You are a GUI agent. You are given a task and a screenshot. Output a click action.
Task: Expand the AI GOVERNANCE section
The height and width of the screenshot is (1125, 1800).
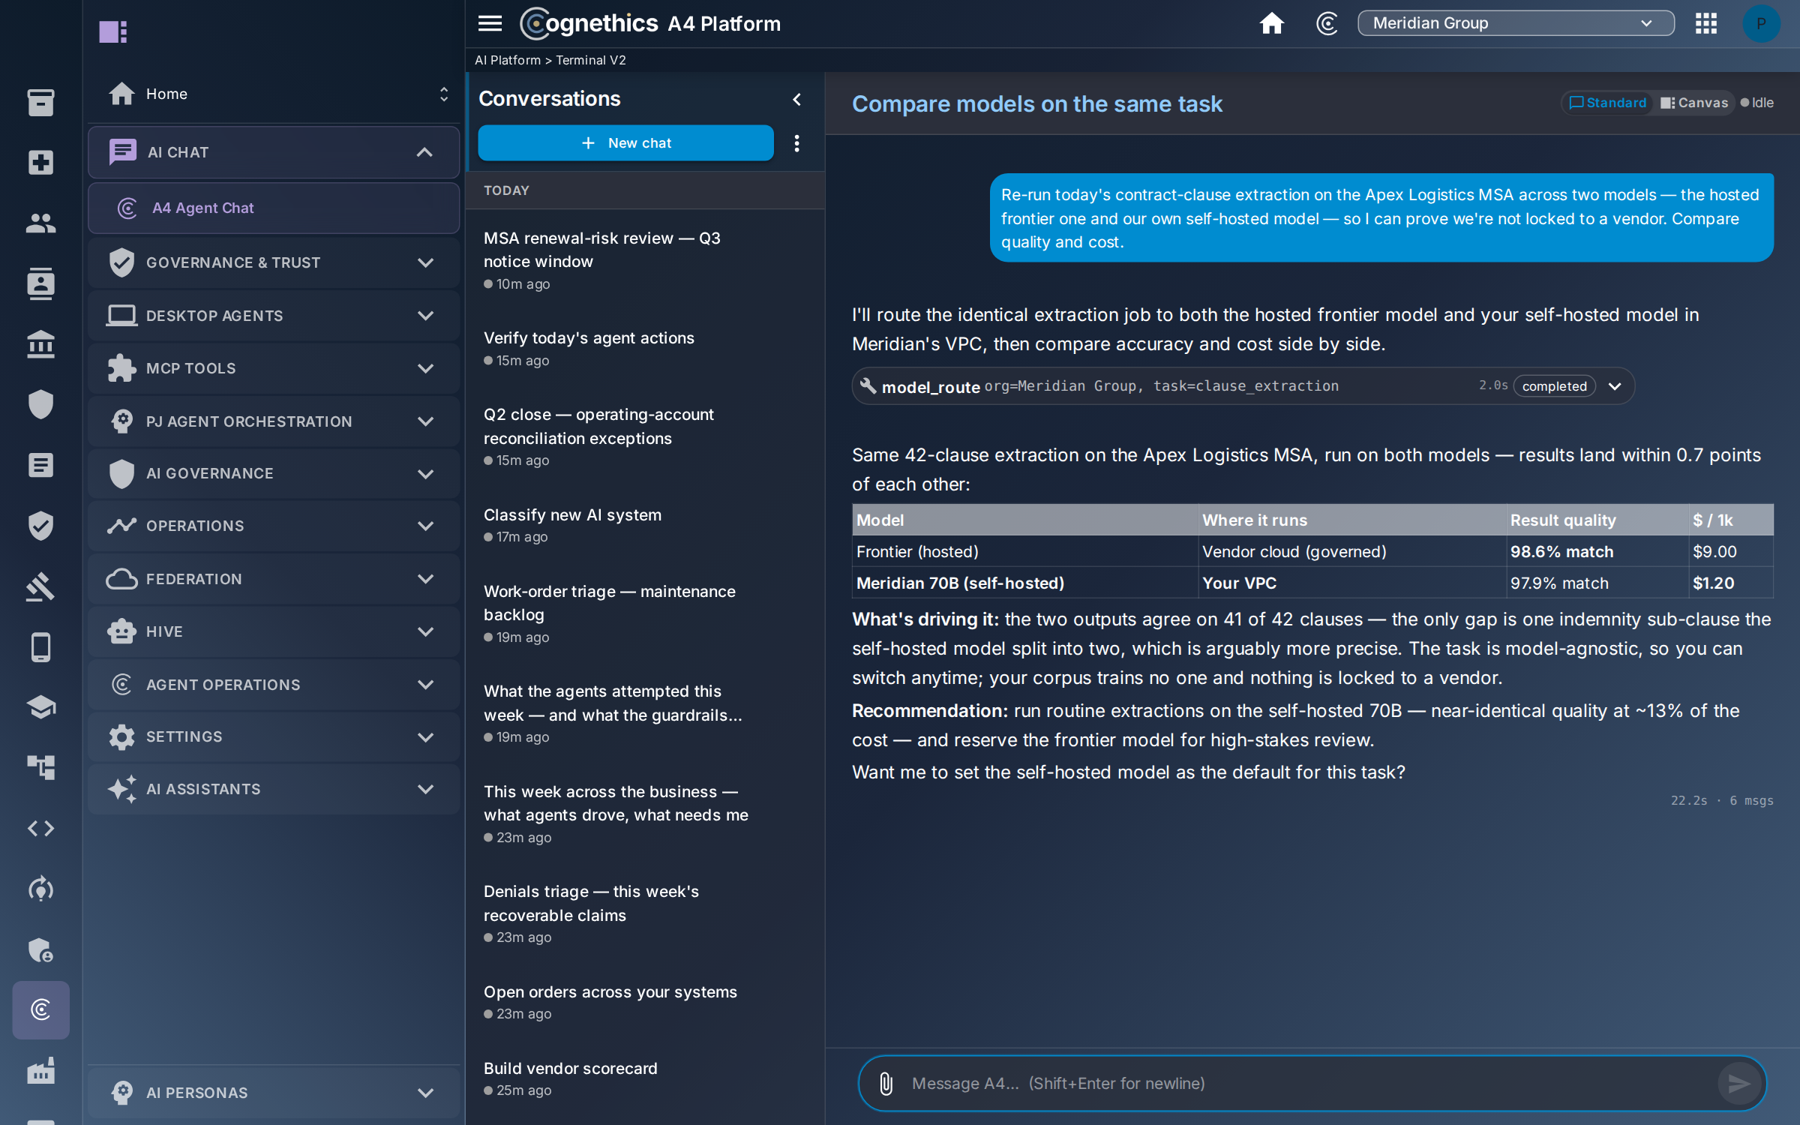(274, 473)
